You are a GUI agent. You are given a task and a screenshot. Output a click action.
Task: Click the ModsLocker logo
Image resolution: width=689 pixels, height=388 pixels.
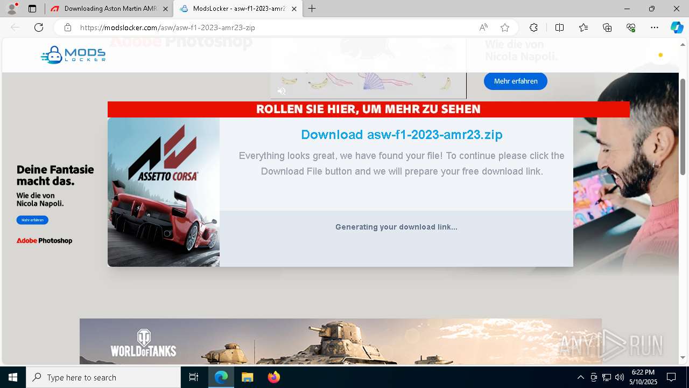(73, 54)
